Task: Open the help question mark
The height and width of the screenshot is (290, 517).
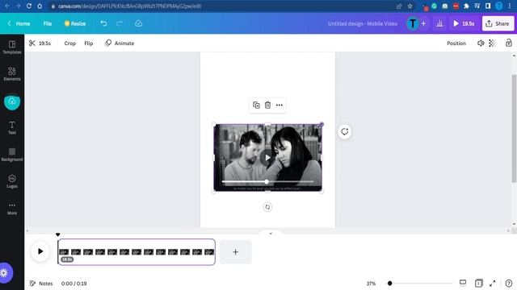Action: pos(509,283)
